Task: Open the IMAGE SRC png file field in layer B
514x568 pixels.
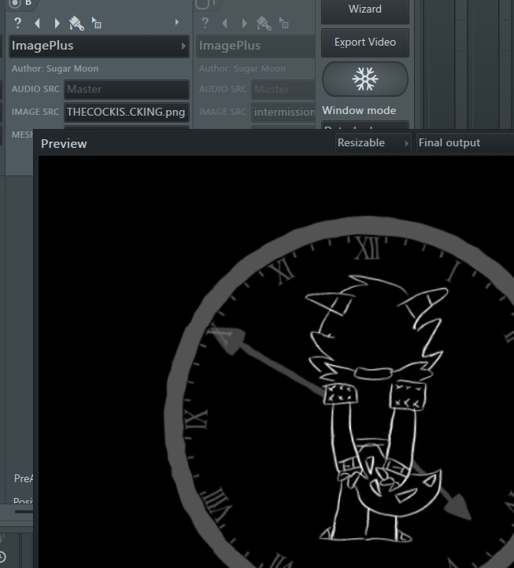Action: pyautogui.click(x=127, y=112)
